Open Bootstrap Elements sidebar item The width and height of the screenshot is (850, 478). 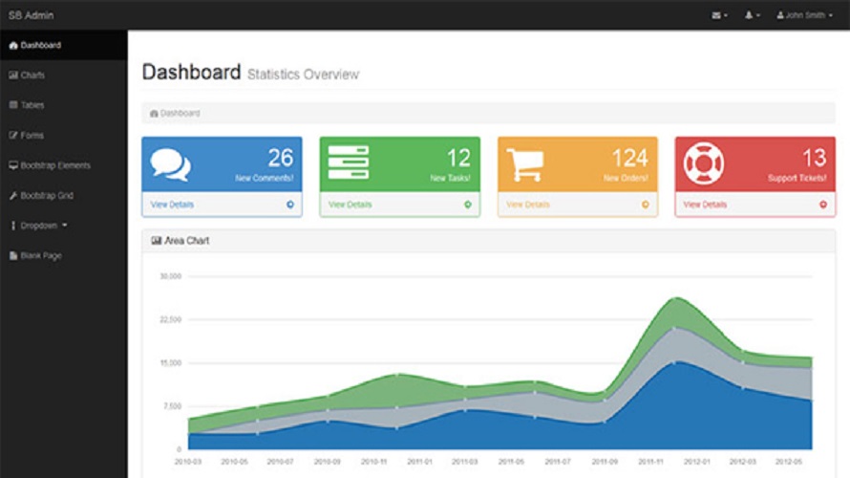pyautogui.click(x=63, y=165)
